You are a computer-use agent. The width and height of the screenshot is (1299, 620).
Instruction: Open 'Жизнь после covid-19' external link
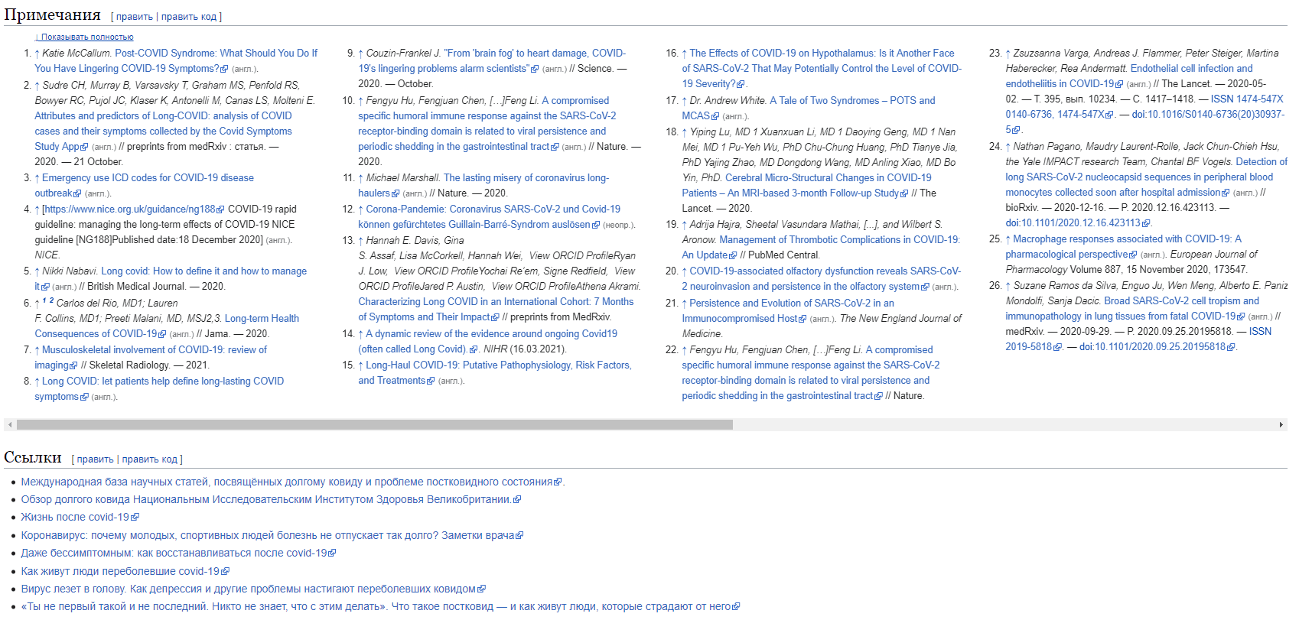(80, 518)
